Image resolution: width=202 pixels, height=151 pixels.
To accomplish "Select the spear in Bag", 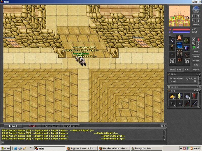I will click(187, 103).
